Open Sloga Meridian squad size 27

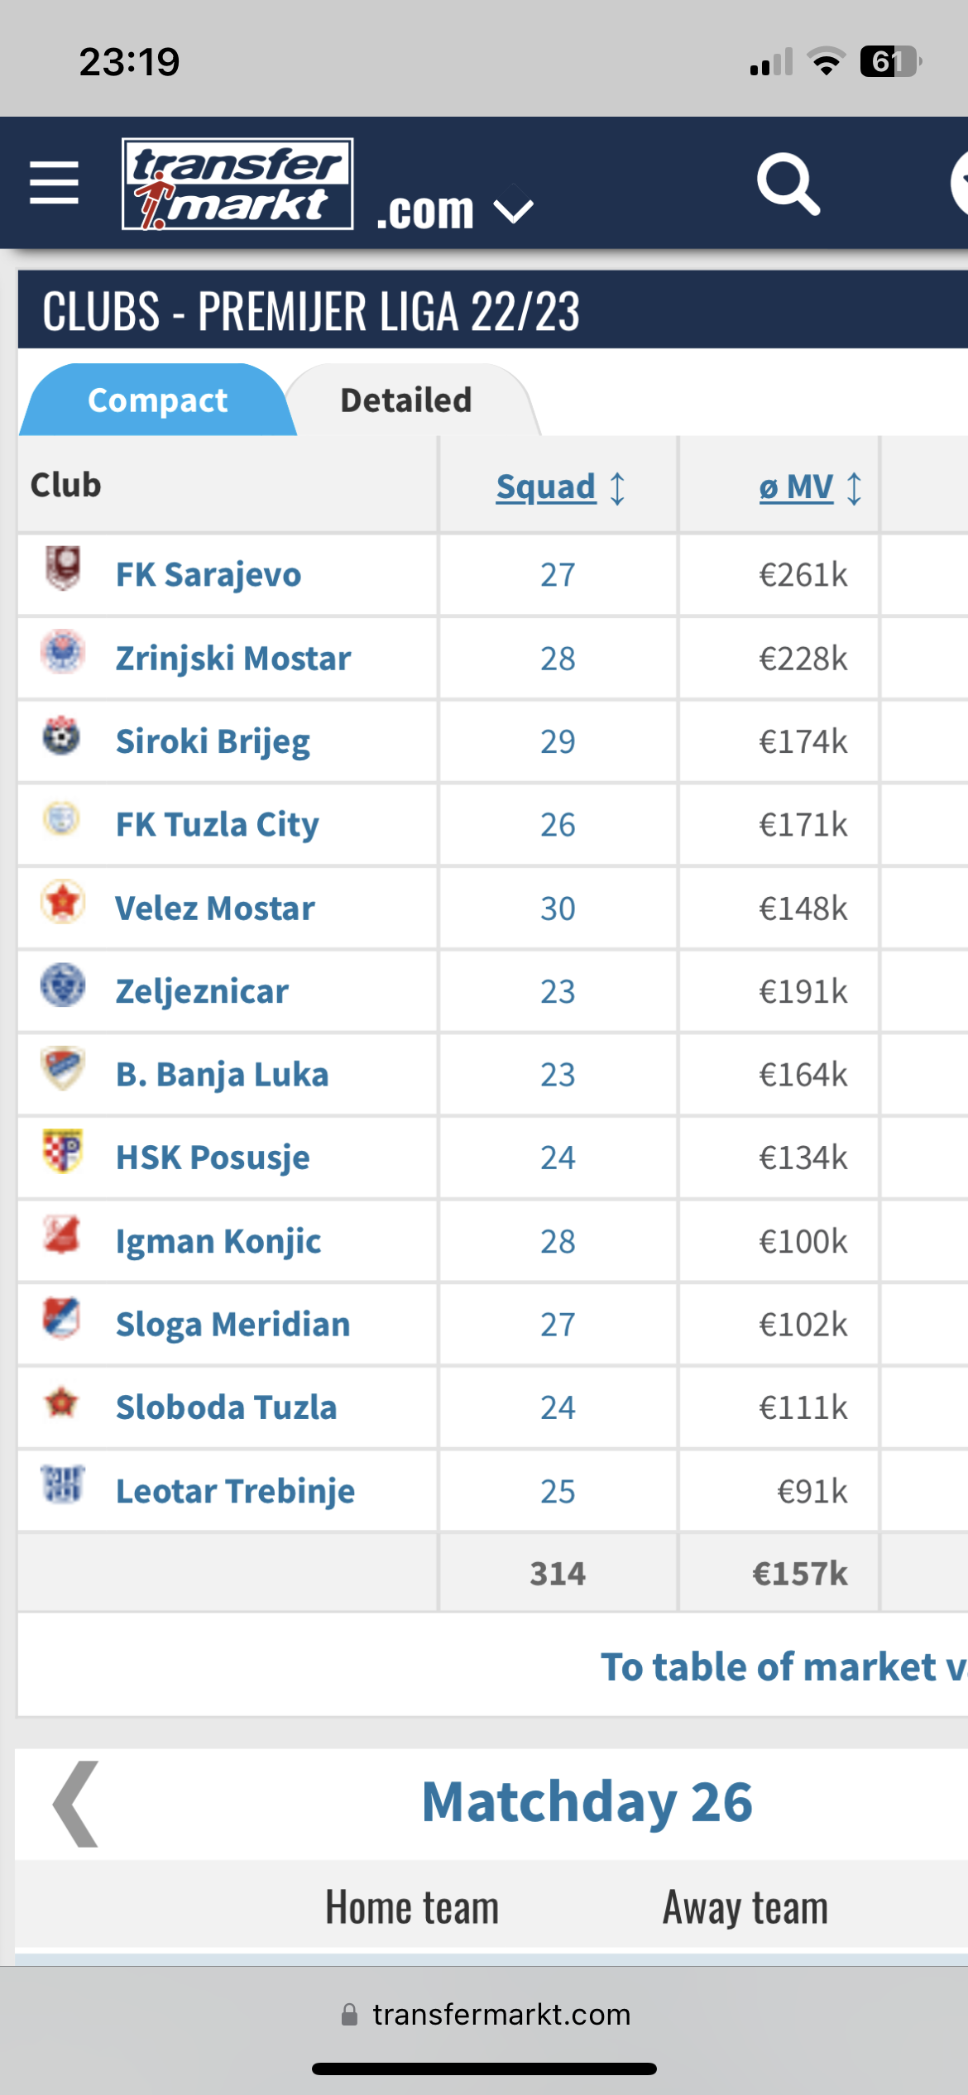(x=558, y=1325)
